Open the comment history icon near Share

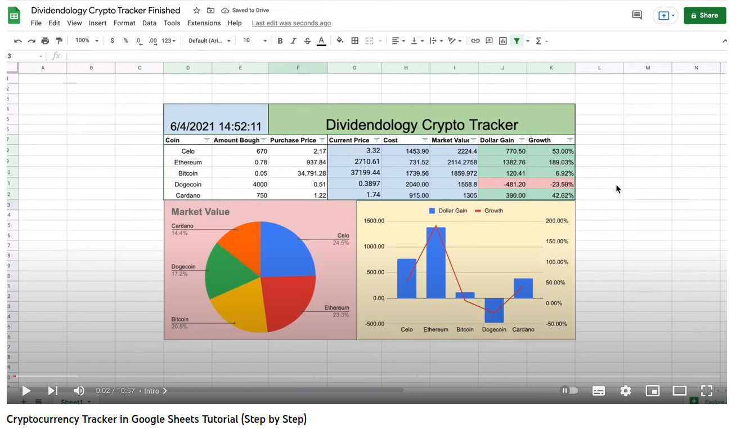637,15
